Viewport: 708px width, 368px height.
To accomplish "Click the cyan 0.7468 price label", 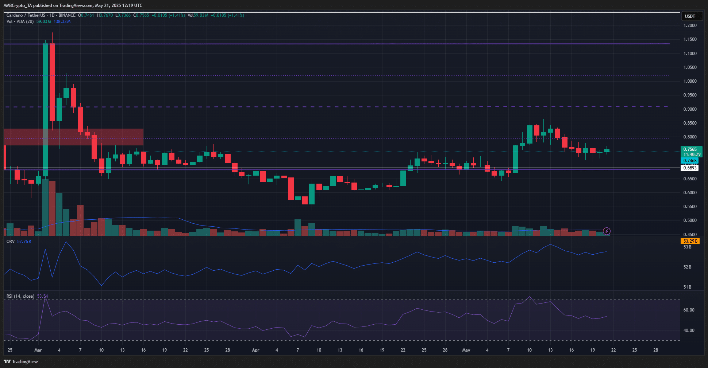I will pyautogui.click(x=690, y=161).
